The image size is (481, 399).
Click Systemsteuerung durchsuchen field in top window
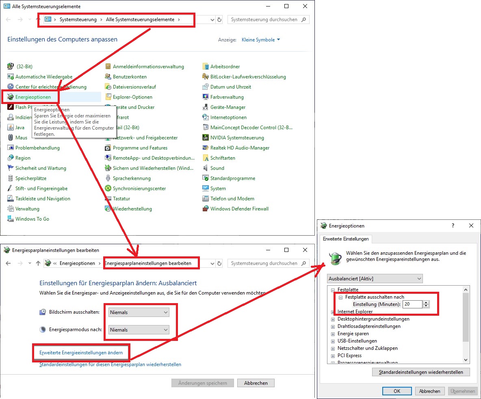[268, 20]
